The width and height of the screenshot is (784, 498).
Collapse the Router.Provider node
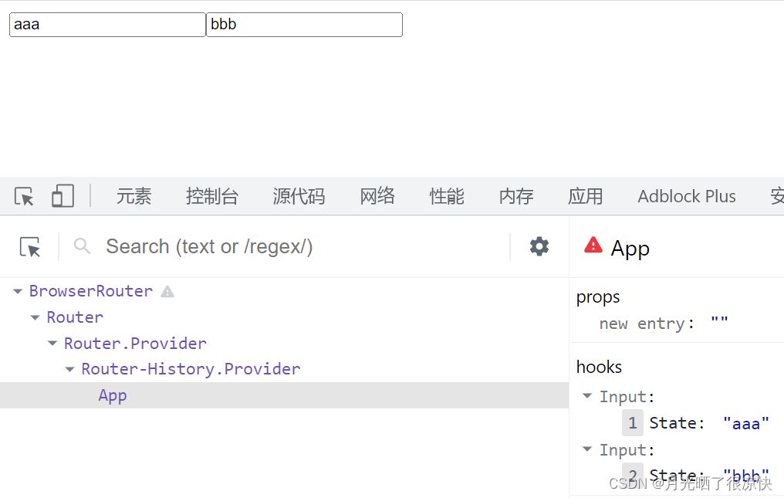(x=52, y=344)
